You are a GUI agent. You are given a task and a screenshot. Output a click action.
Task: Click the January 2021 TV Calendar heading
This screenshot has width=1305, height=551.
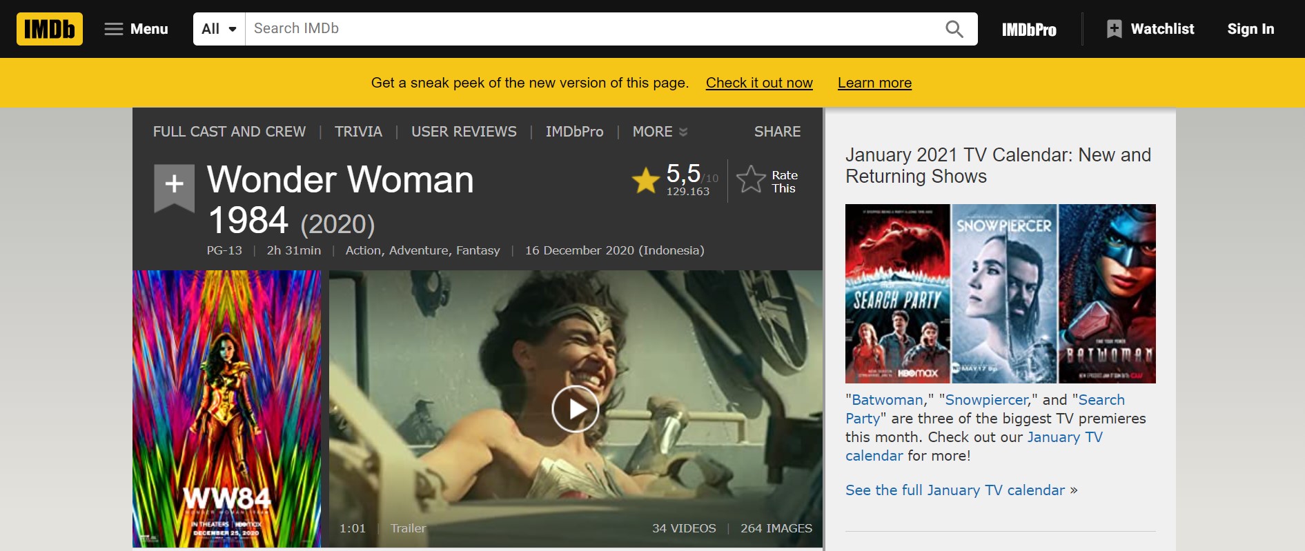[x=998, y=166]
